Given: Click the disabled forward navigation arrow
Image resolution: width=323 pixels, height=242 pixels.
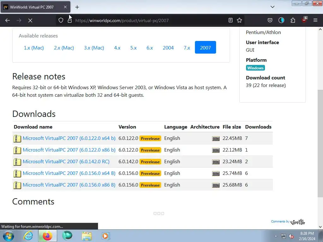Looking at the screenshot, I should pos(19,20).
